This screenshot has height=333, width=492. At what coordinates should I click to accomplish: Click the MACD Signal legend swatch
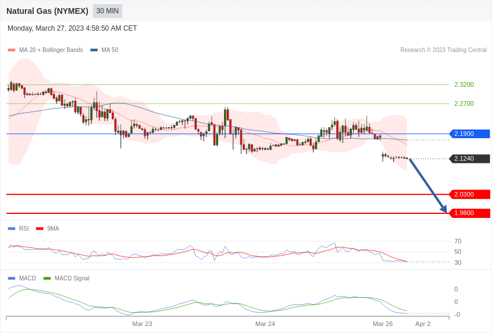click(x=47, y=278)
